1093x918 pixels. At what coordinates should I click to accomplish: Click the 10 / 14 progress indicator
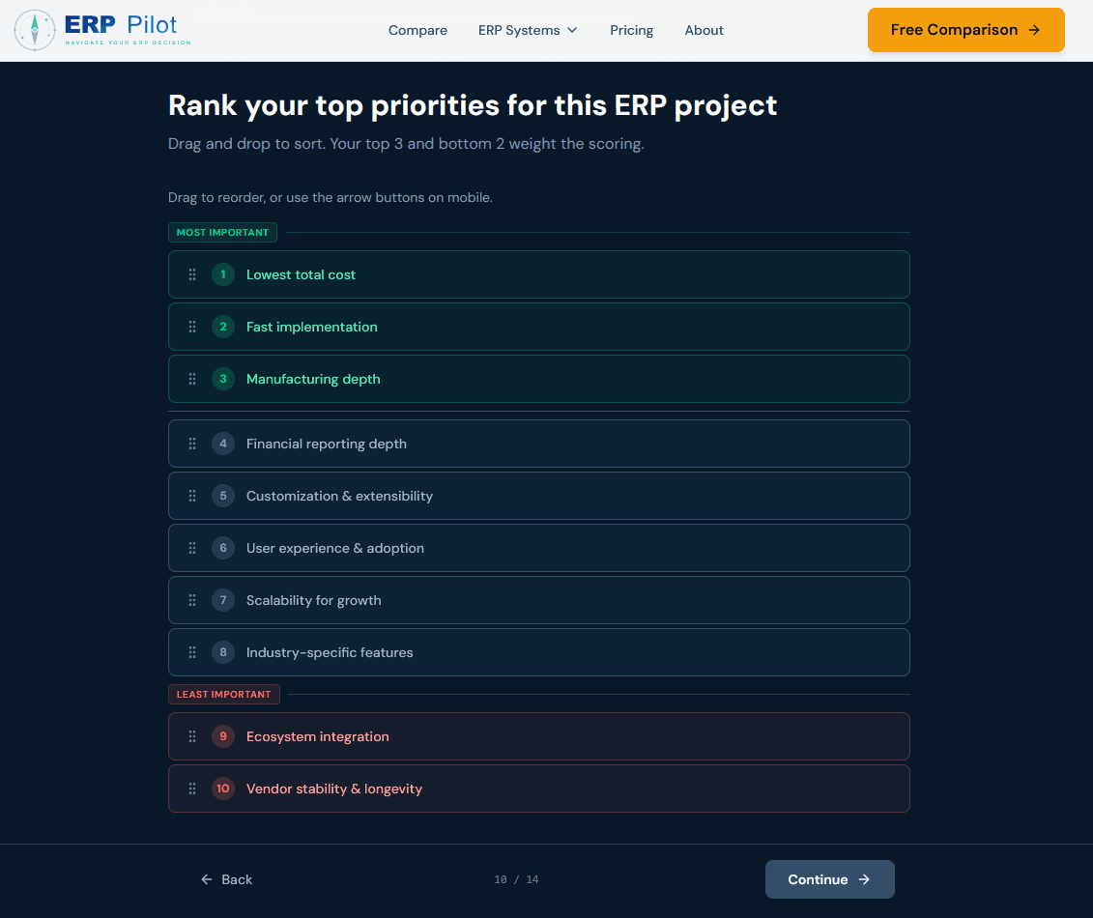coord(516,879)
